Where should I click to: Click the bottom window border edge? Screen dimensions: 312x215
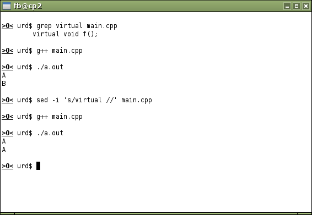[x=156, y=214]
